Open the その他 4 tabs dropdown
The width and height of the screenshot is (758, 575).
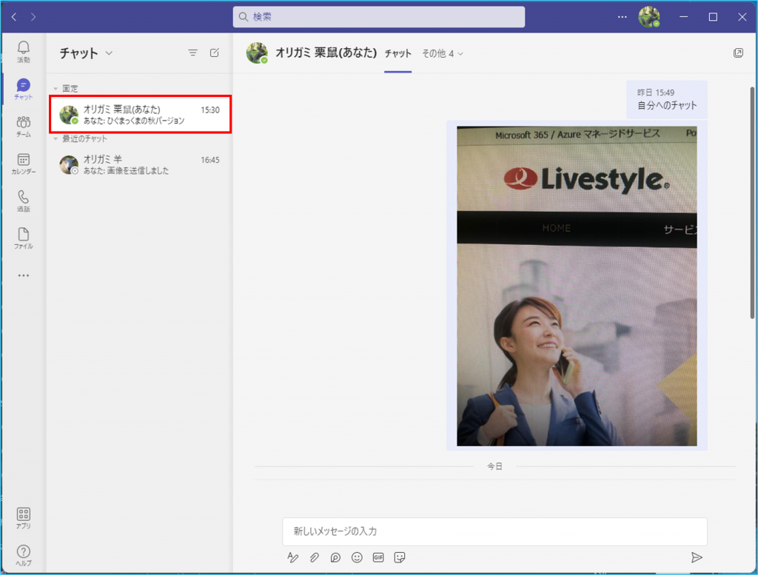coord(443,53)
